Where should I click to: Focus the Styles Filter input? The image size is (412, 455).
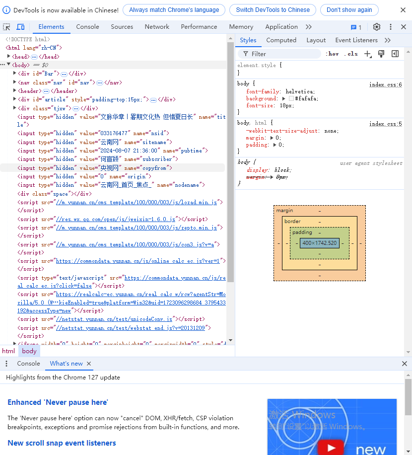pyautogui.click(x=279, y=54)
